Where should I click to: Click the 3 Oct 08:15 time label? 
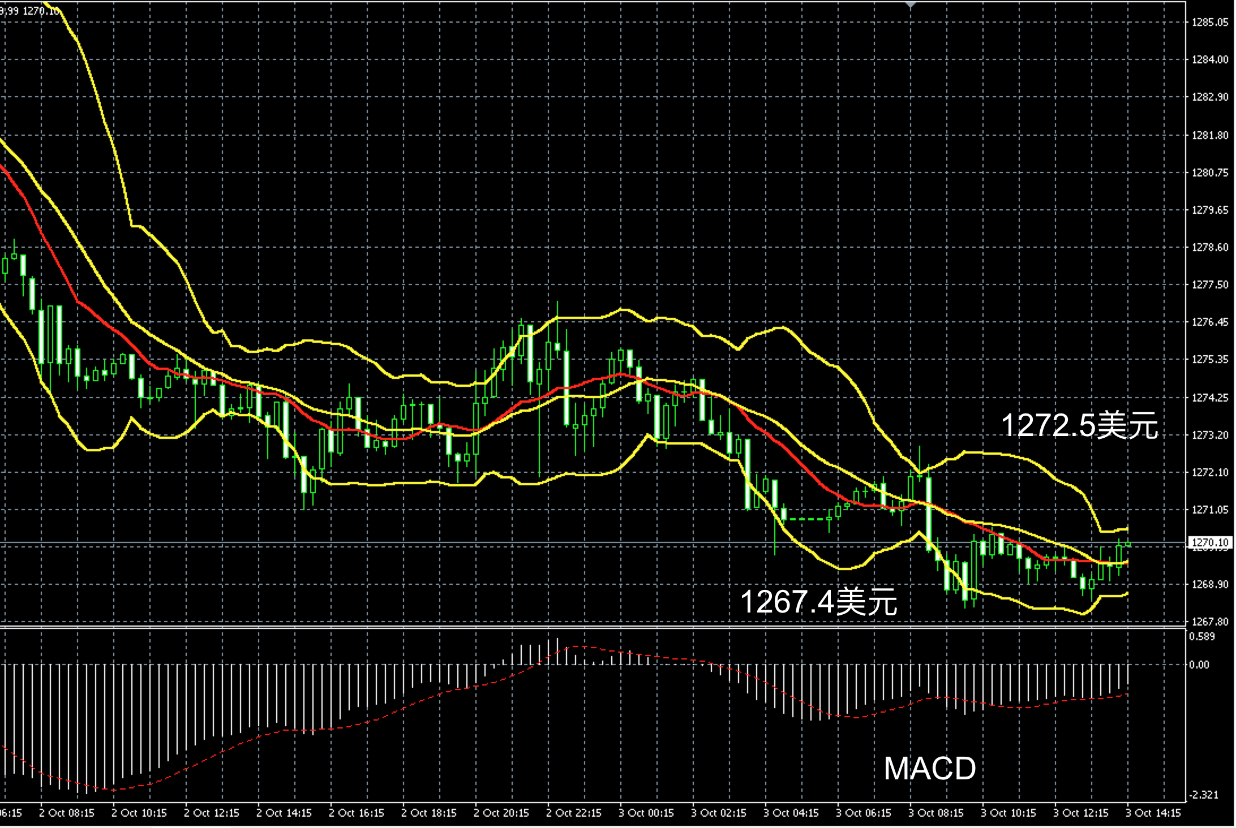[935, 813]
